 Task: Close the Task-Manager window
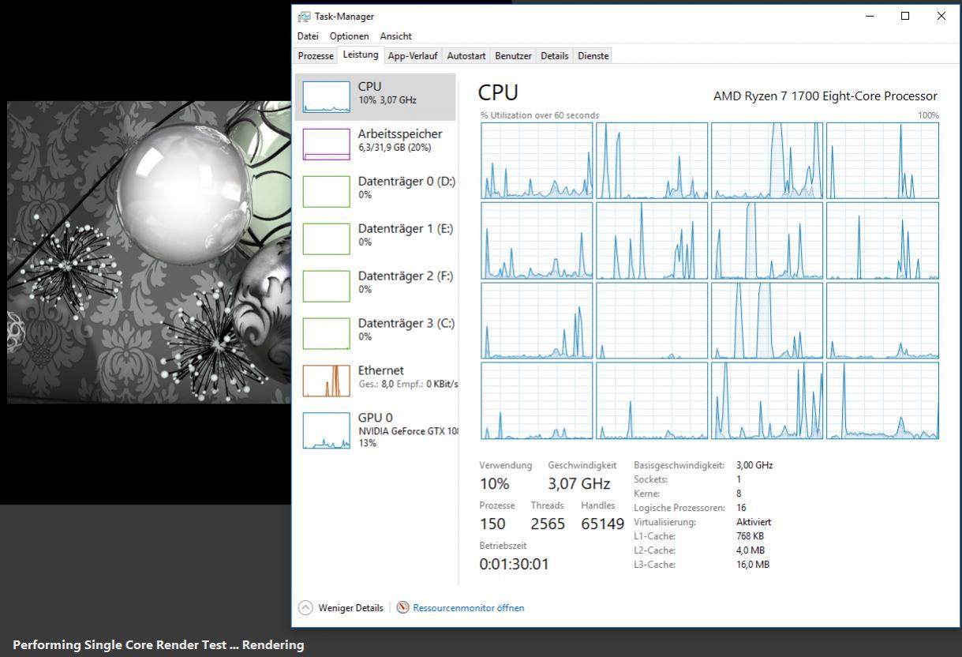click(x=941, y=16)
